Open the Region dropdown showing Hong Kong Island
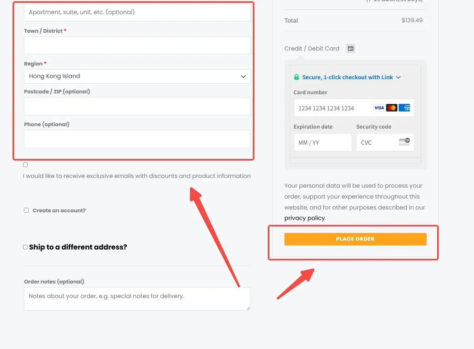 [x=137, y=76]
